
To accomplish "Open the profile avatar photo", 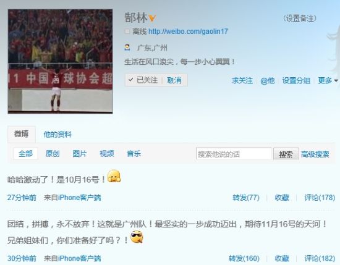I will coord(61,61).
